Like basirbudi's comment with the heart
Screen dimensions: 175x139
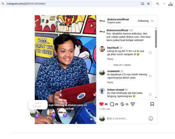pos(150,53)
